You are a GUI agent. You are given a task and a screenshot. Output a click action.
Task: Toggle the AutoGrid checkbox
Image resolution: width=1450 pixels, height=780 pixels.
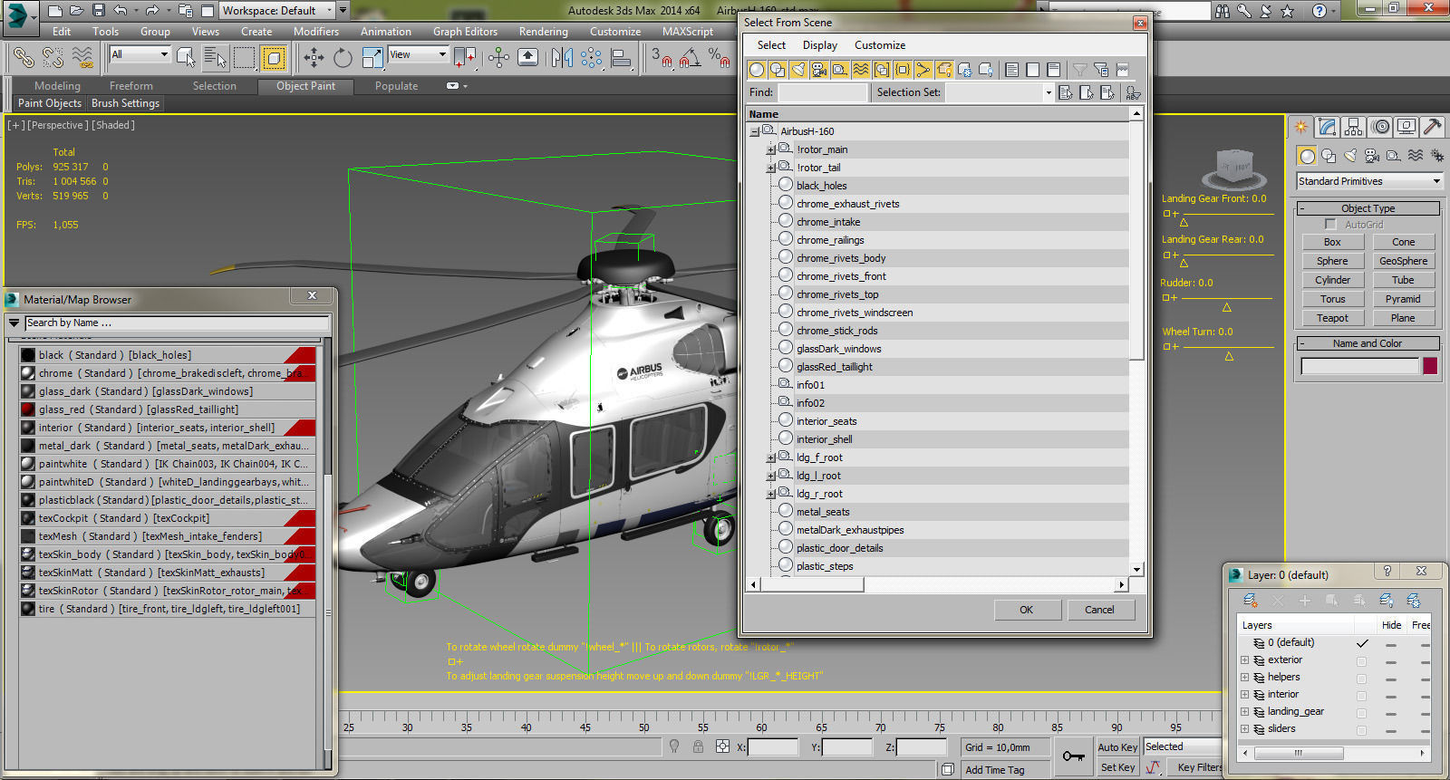[x=1330, y=225]
